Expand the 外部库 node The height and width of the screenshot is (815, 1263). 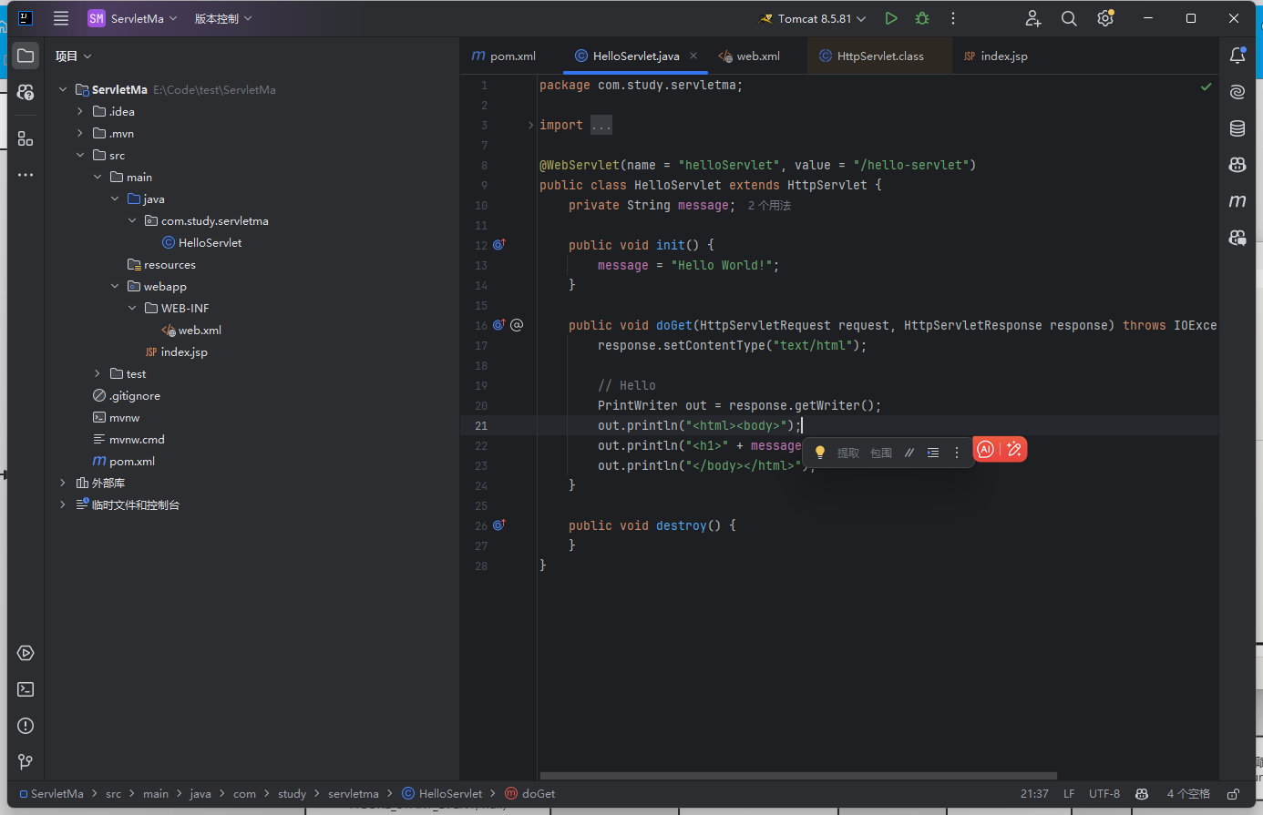(x=63, y=483)
